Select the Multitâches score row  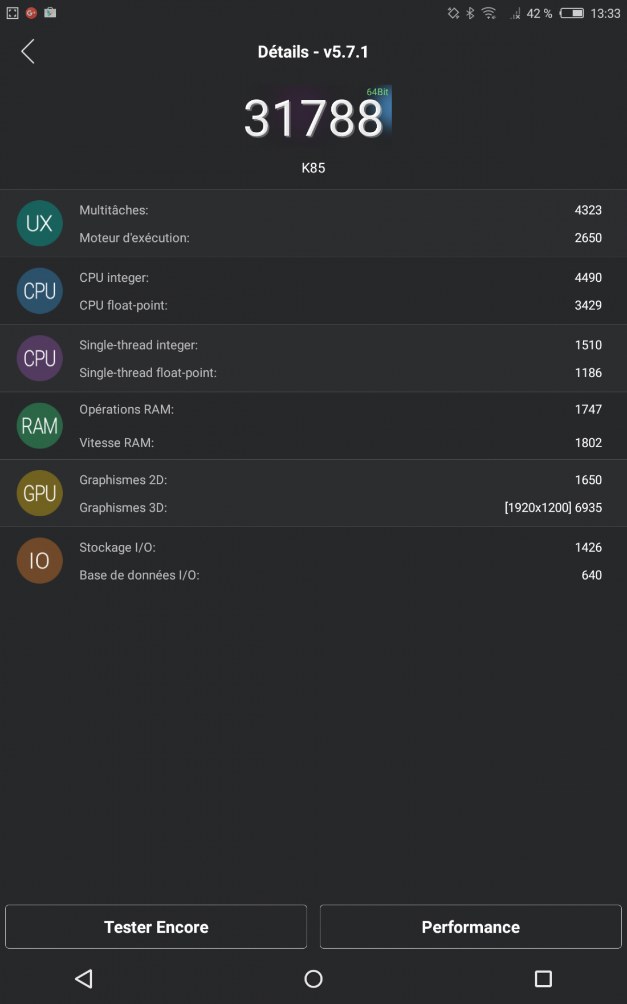click(x=340, y=210)
